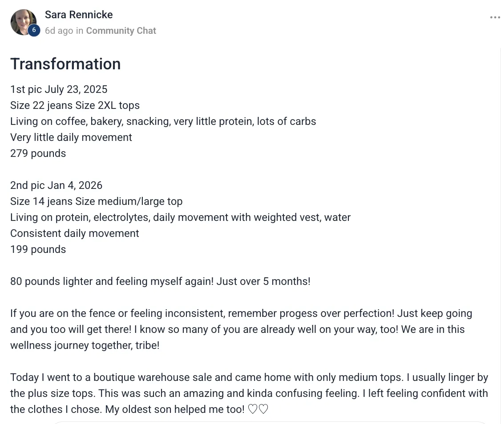Open Sara Rennicke's profile via author name

(79, 15)
